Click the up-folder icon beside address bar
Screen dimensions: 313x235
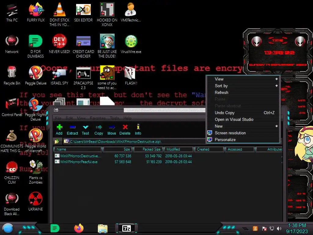[x=57, y=142]
